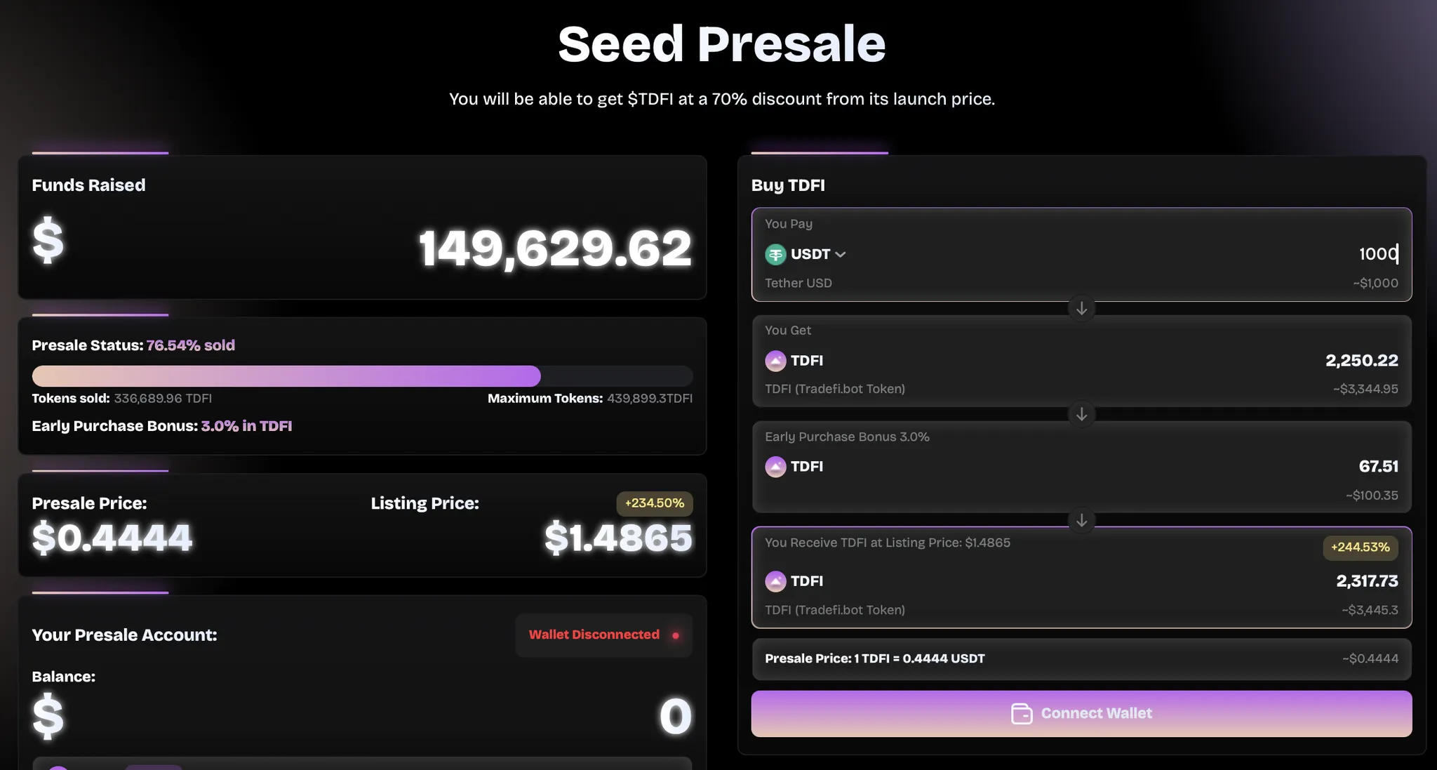The width and height of the screenshot is (1437, 770).
Task: Click the down arrow below You Pay box
Action: (x=1081, y=308)
